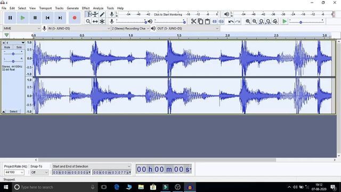Viewport: 341px width, 192px height.
Task: Click the track pan slider knob
Action: [x=13, y=61]
